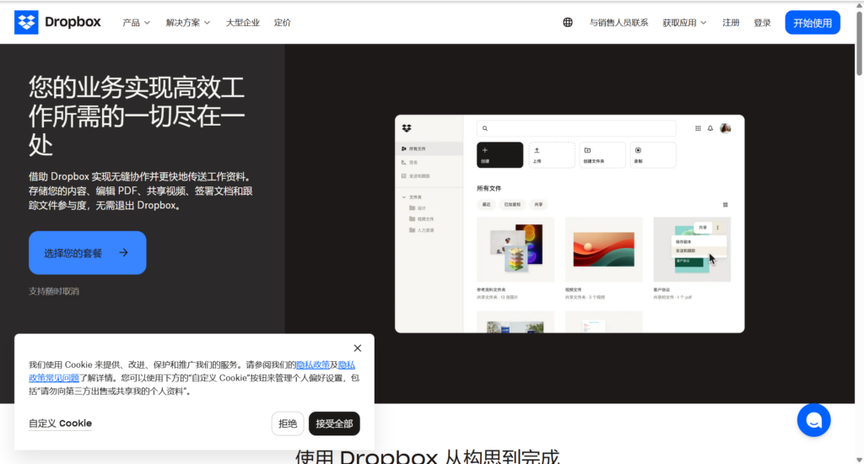The width and height of the screenshot is (864, 464).
Task: Click the Dropbox icon in preview sidebar
Action: pos(407,128)
